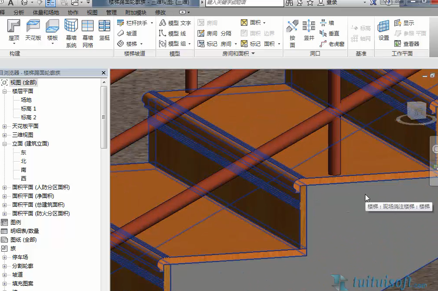Select the 竖梃 mullion tool

click(x=104, y=30)
